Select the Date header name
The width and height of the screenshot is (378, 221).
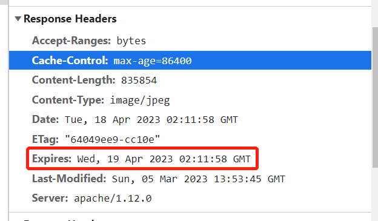pyautogui.click(x=45, y=119)
